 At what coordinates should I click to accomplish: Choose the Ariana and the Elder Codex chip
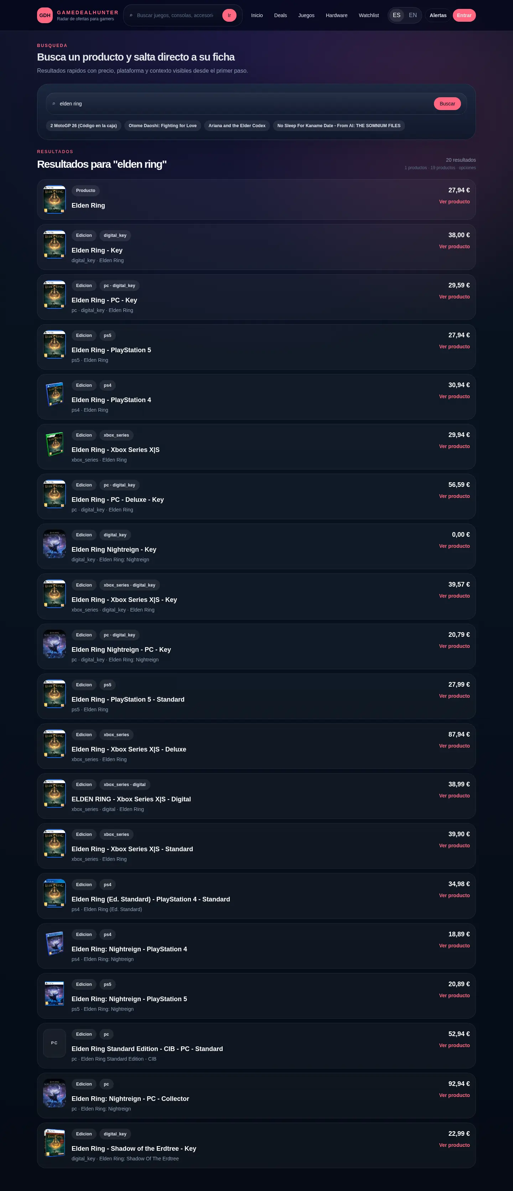(237, 126)
